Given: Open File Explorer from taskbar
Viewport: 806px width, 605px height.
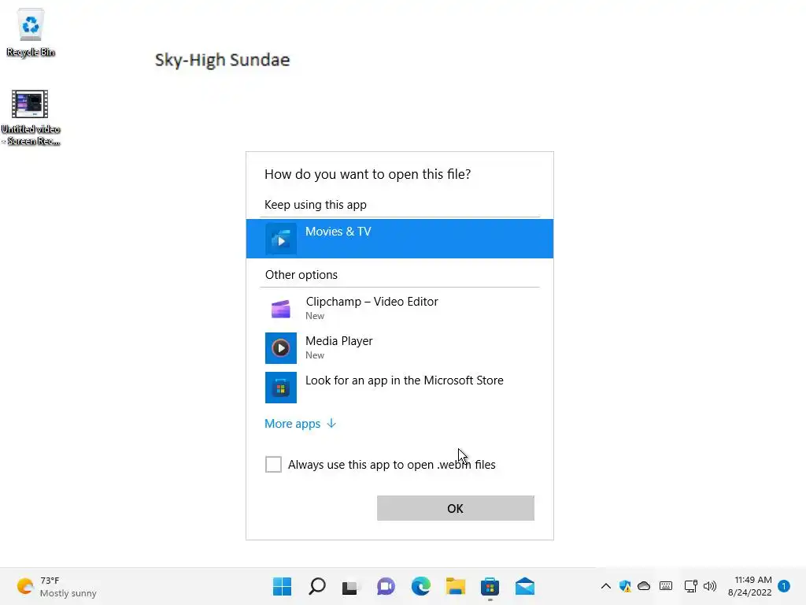Looking at the screenshot, I should coord(456,586).
